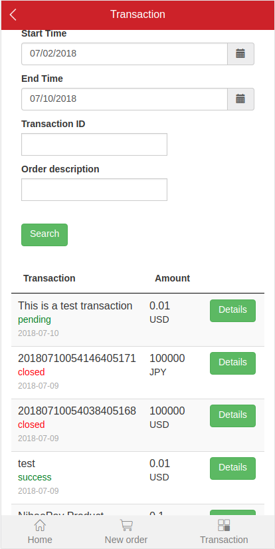Focus the Transaction ID input

(94, 144)
